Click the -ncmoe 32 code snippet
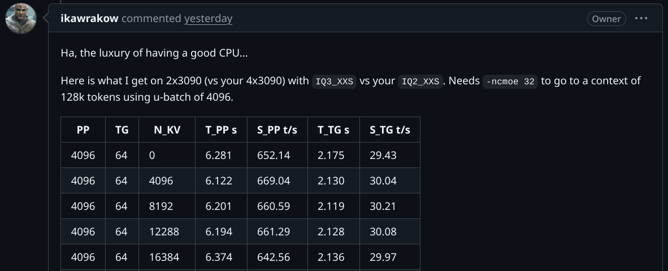Screen dimensions: 668x271 tap(510, 81)
